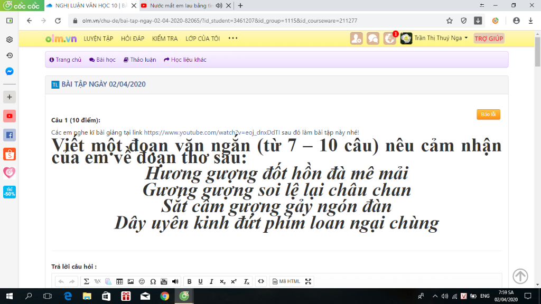Insert a code snippet with the angle-brackets icon
This screenshot has width=541, height=304.
261,281
